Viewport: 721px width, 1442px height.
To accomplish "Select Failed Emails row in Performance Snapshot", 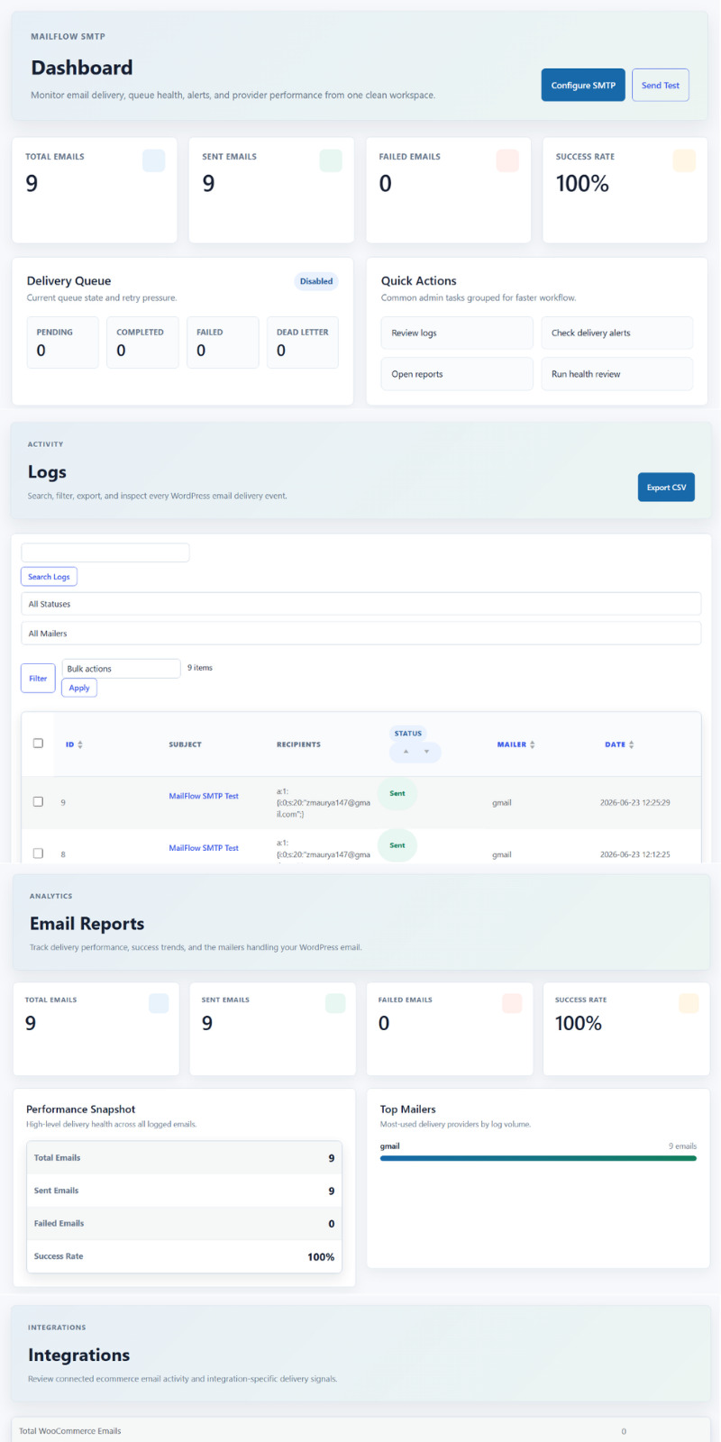I will (184, 1223).
